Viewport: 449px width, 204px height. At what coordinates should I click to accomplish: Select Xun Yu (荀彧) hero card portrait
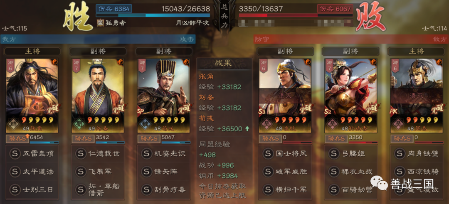[x=163, y=96]
